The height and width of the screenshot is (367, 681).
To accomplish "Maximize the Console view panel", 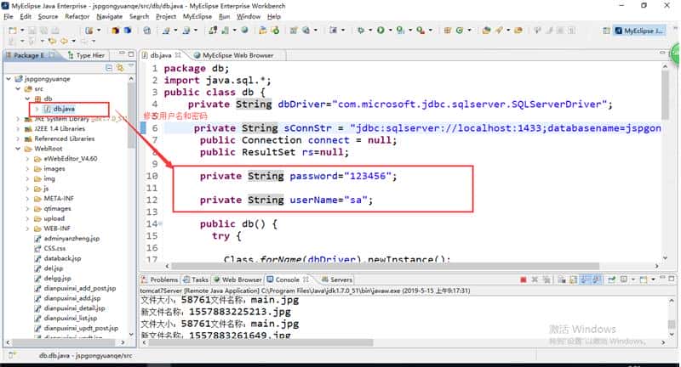I will click(672, 279).
